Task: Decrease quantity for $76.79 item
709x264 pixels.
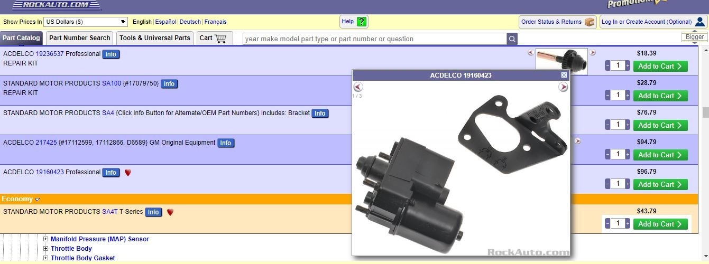Action: coord(607,125)
